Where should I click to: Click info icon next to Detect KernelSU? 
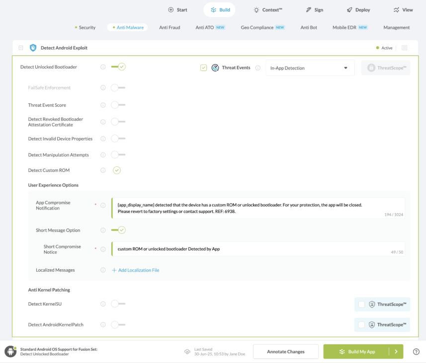coord(103,304)
